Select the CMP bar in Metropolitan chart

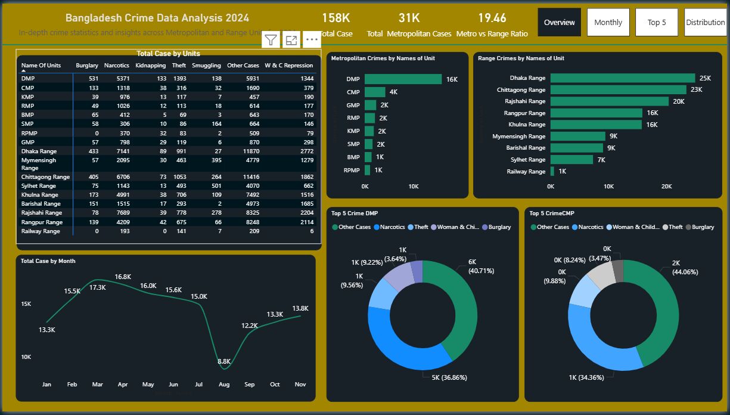click(375, 92)
